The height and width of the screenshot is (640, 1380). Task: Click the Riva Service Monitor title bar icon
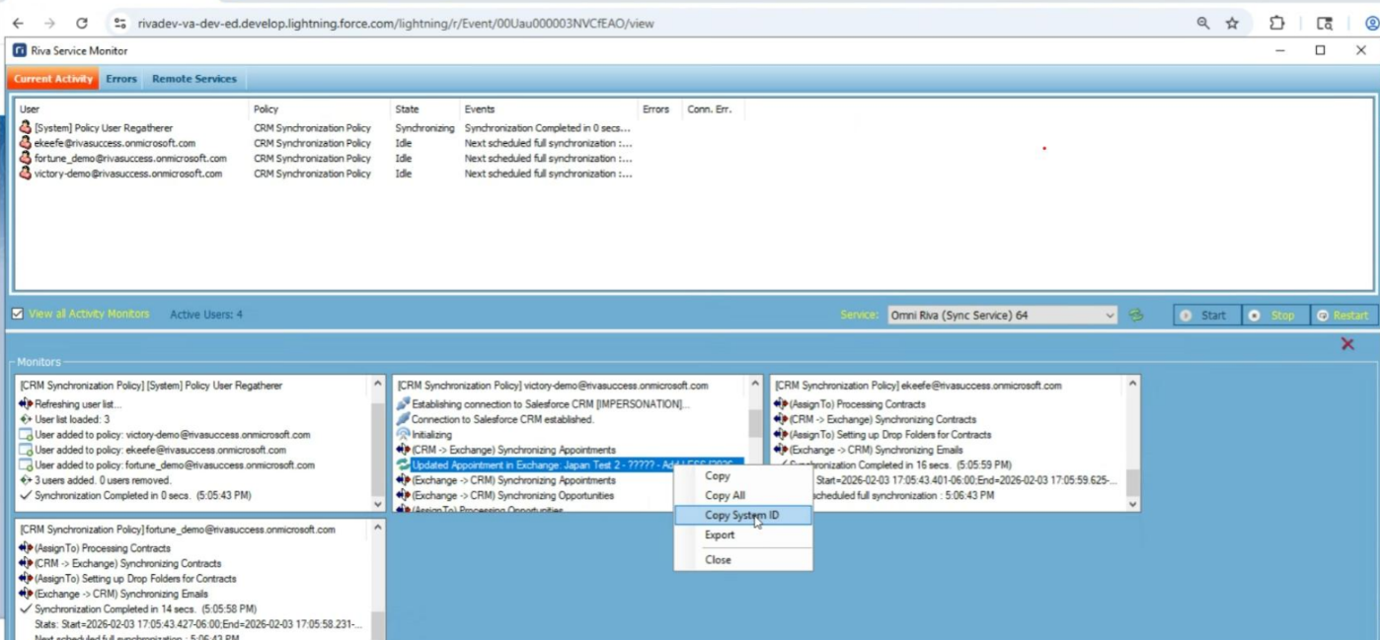pyautogui.click(x=19, y=50)
